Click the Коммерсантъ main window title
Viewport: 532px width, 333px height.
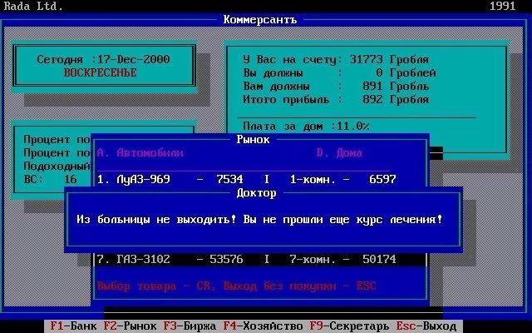tap(260, 19)
